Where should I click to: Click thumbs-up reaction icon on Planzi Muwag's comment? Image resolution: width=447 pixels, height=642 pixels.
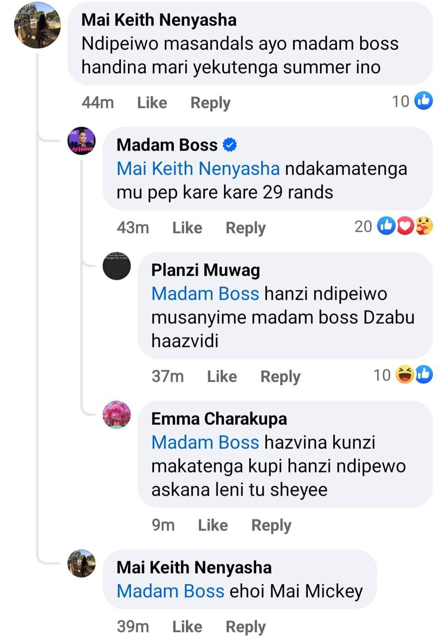coord(424,375)
